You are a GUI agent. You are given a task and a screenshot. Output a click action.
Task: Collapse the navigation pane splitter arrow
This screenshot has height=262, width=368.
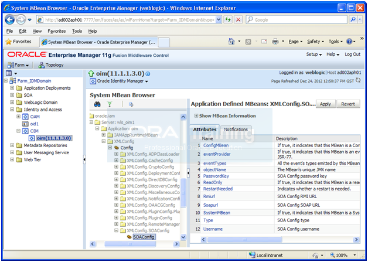84,159
